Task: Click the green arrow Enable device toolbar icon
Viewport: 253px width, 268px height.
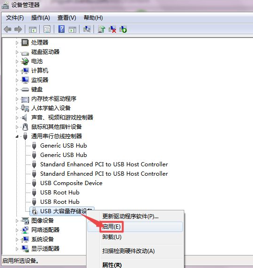Action: (123, 29)
